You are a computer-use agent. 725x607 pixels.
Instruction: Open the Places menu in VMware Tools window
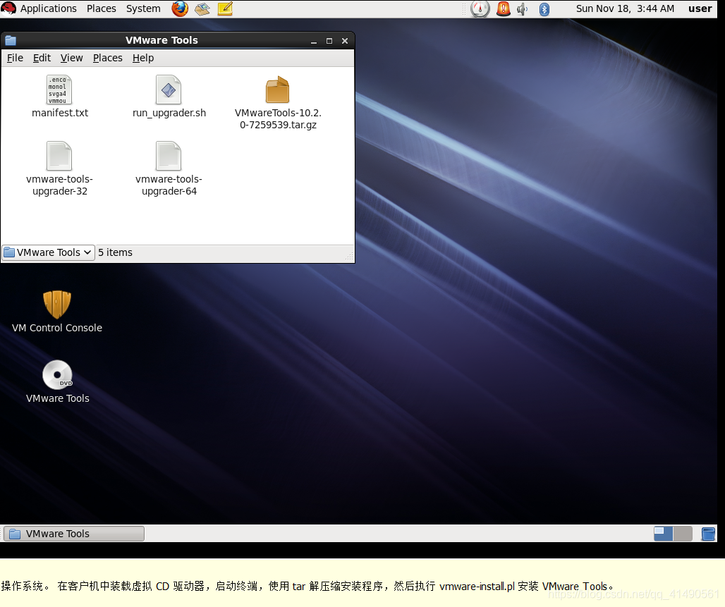point(108,58)
